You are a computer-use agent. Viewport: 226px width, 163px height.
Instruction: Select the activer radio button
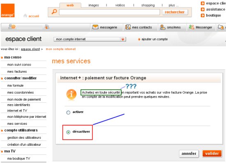[x=68, y=112]
